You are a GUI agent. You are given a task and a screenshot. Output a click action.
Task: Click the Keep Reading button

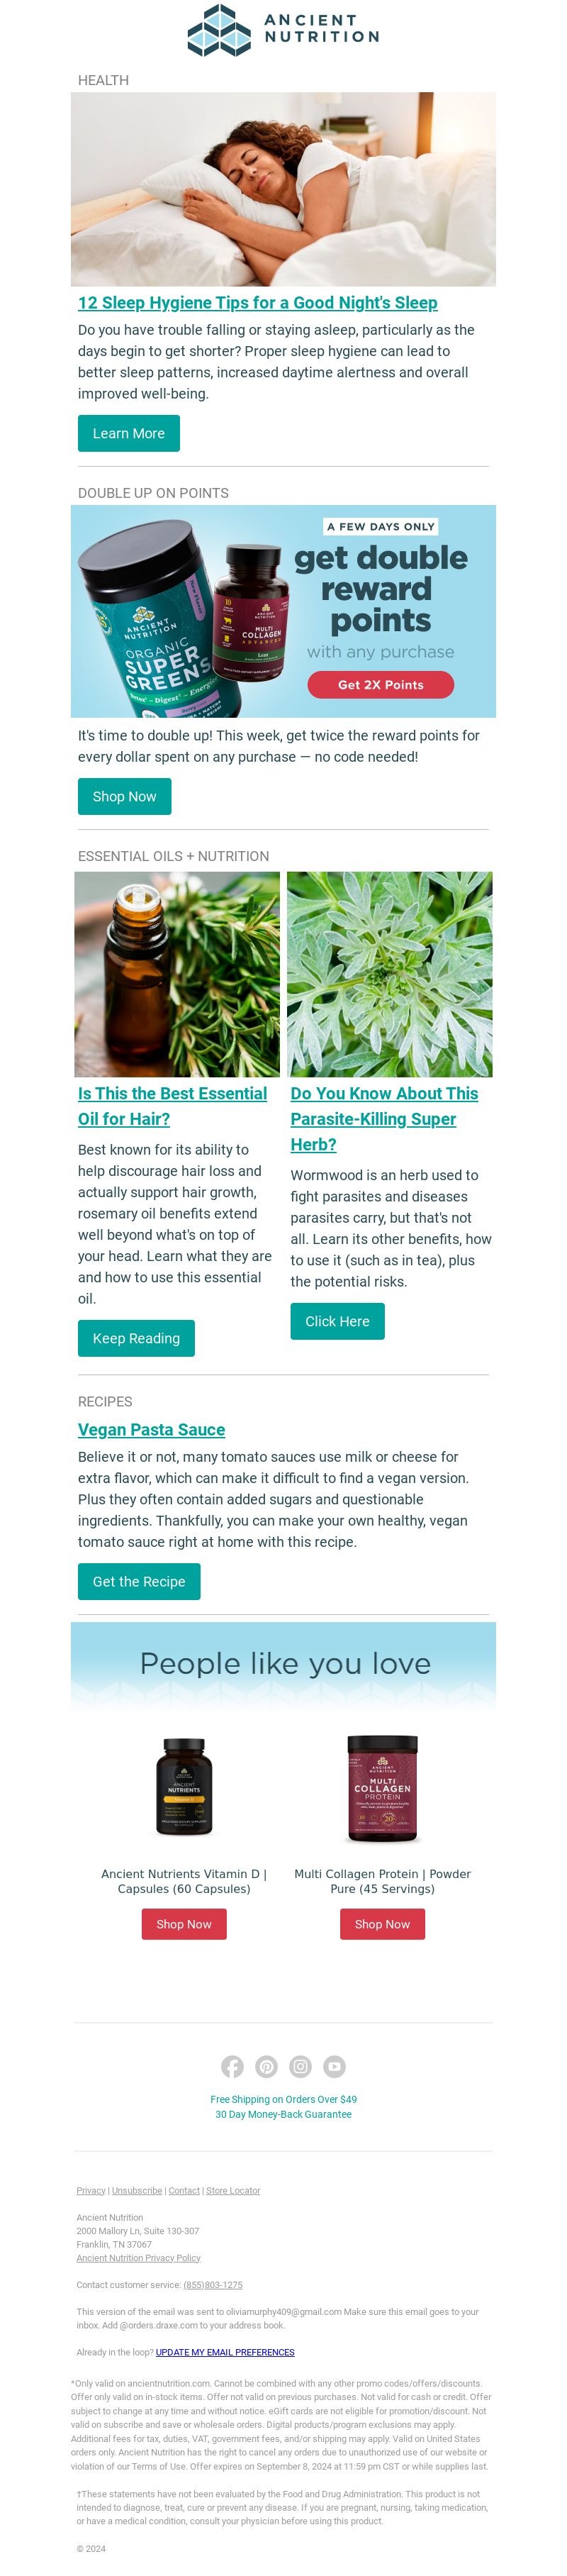coord(136,1338)
